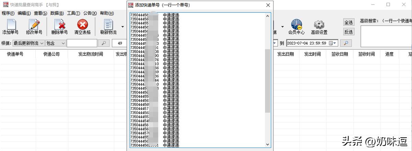
Task: Click the magnifier search button beside filter field
Action: tap(104, 43)
